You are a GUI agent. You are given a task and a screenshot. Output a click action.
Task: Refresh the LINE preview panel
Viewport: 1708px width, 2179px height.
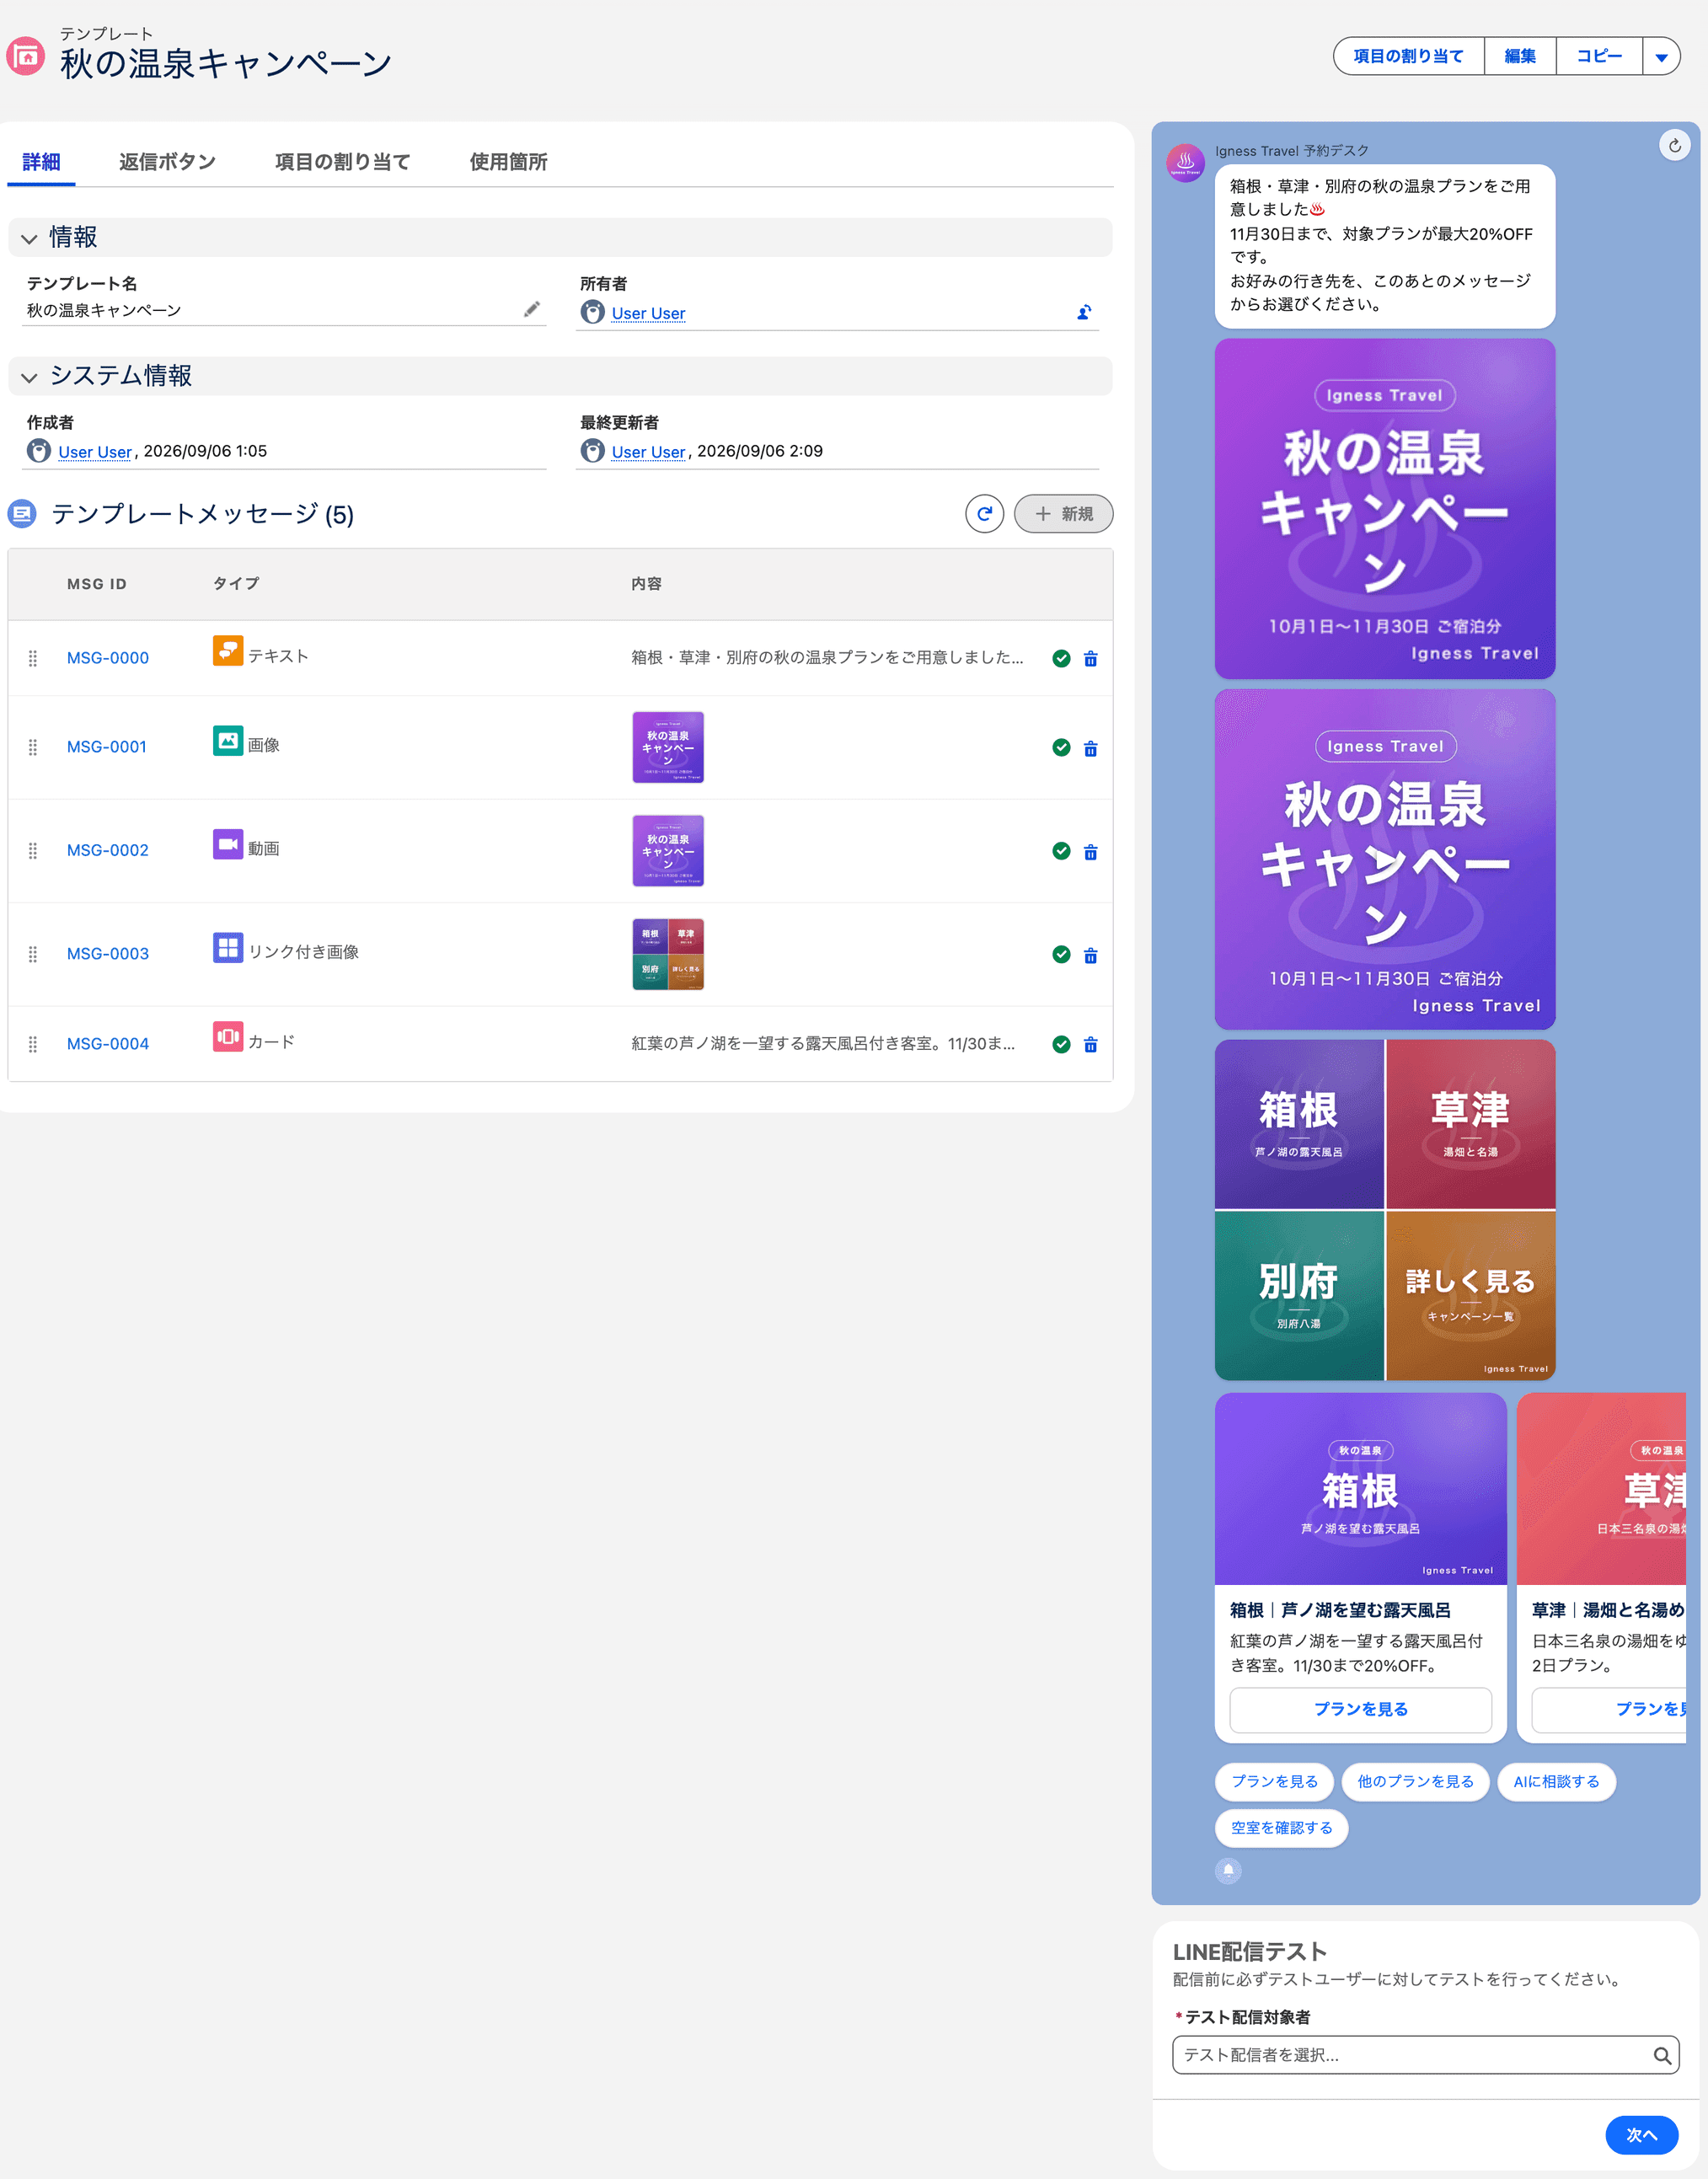pyautogui.click(x=1675, y=146)
